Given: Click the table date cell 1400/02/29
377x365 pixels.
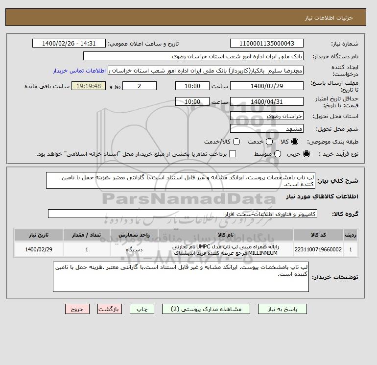Looking at the screenshot, I should [x=39, y=249].
